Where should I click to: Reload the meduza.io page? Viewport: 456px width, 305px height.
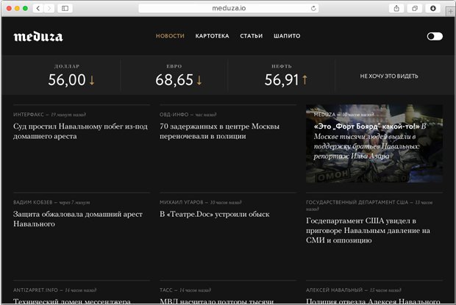click(313, 8)
